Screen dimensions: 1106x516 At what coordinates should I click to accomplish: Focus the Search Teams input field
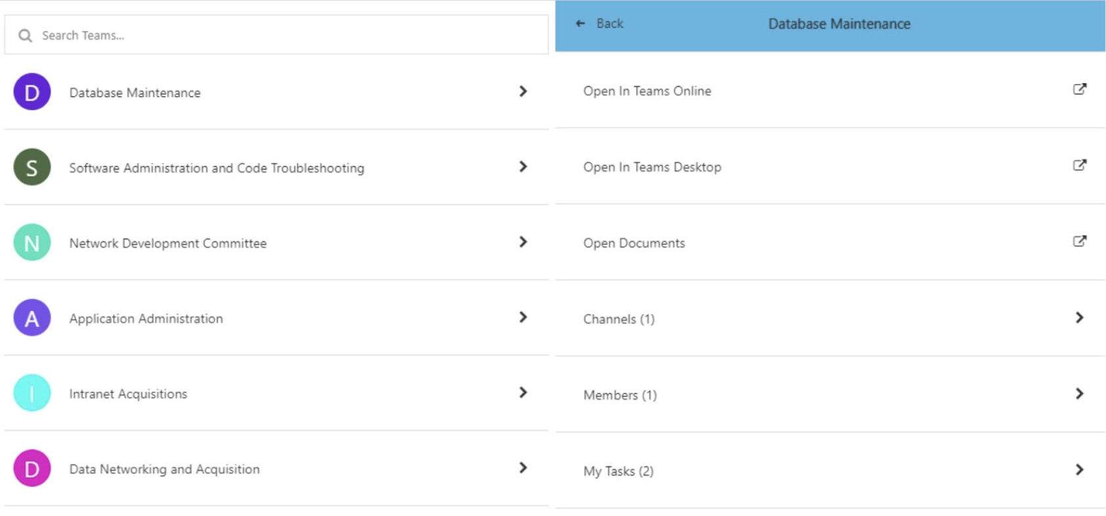coord(276,35)
